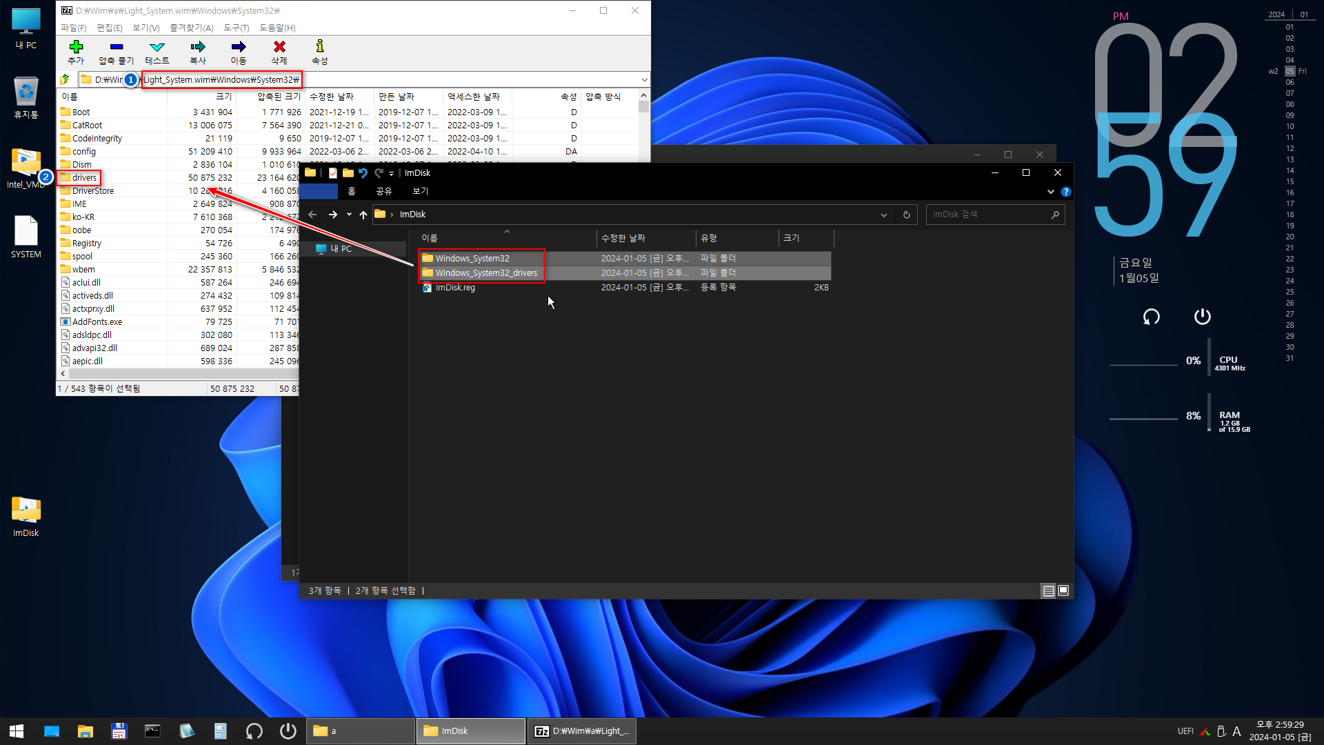Click quick-access New Folder icon
This screenshot has height=745, width=1324.
pyautogui.click(x=348, y=173)
